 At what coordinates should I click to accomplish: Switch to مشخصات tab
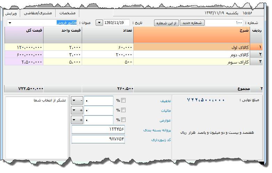pos(67,13)
